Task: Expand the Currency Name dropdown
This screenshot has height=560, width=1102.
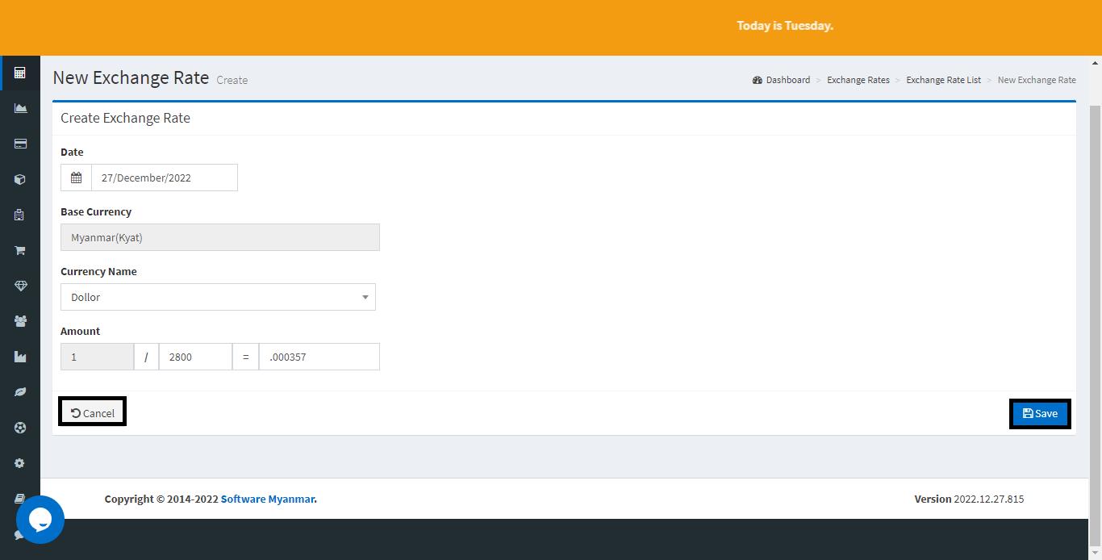Action: click(218, 297)
